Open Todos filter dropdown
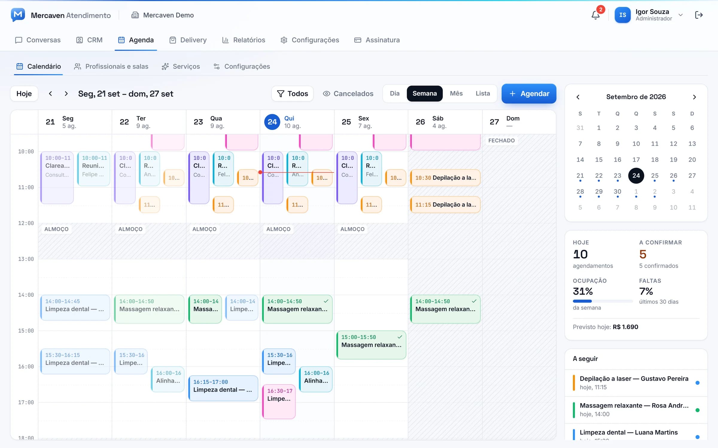 (292, 93)
